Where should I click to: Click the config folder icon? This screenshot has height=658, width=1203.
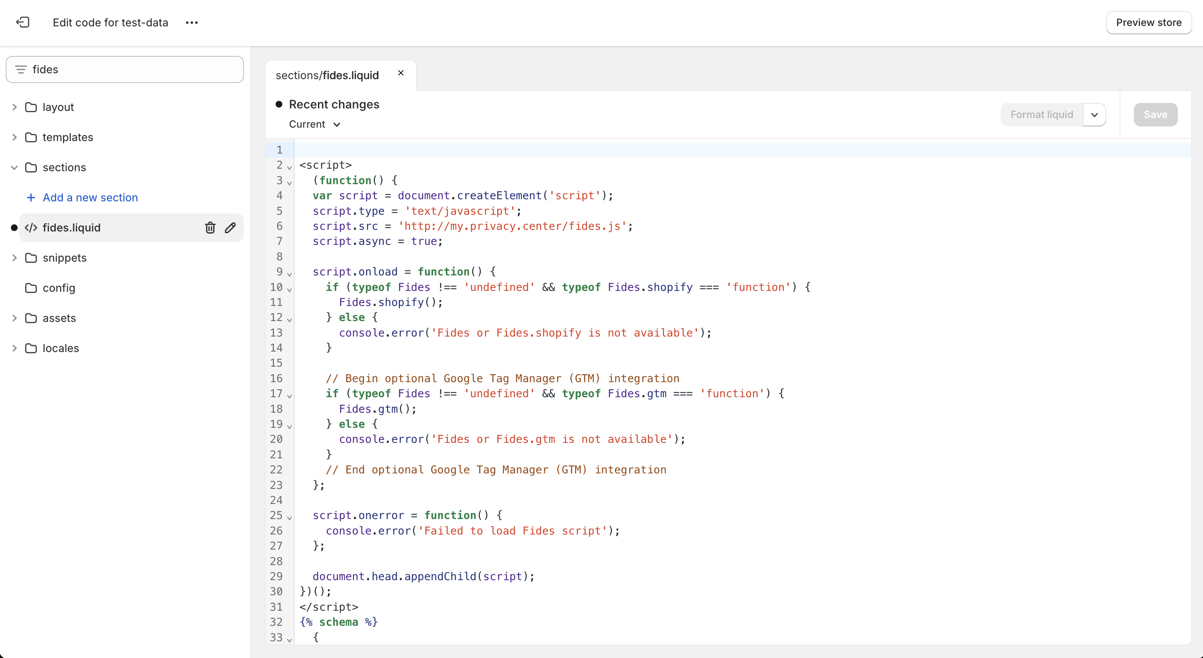[x=31, y=288]
